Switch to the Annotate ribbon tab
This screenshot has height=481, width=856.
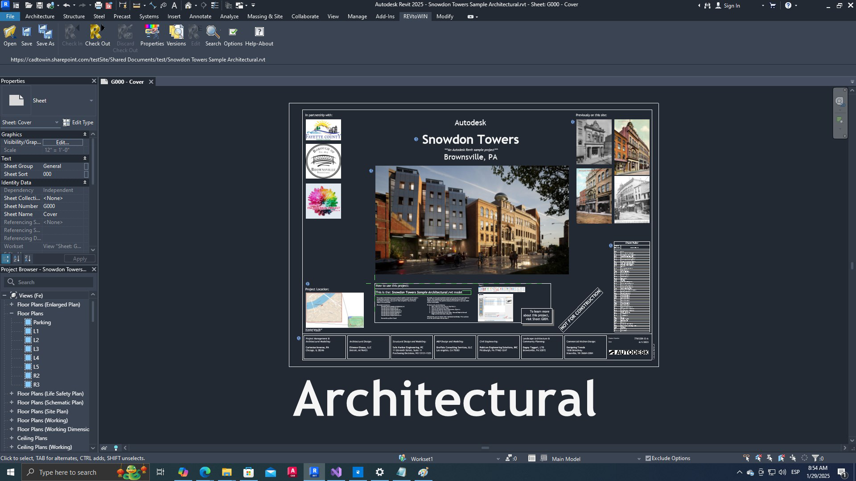[200, 16]
